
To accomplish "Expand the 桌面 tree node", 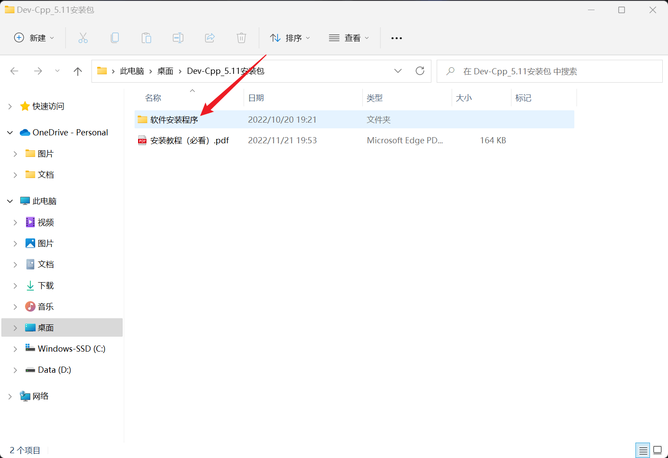I will (x=15, y=328).
